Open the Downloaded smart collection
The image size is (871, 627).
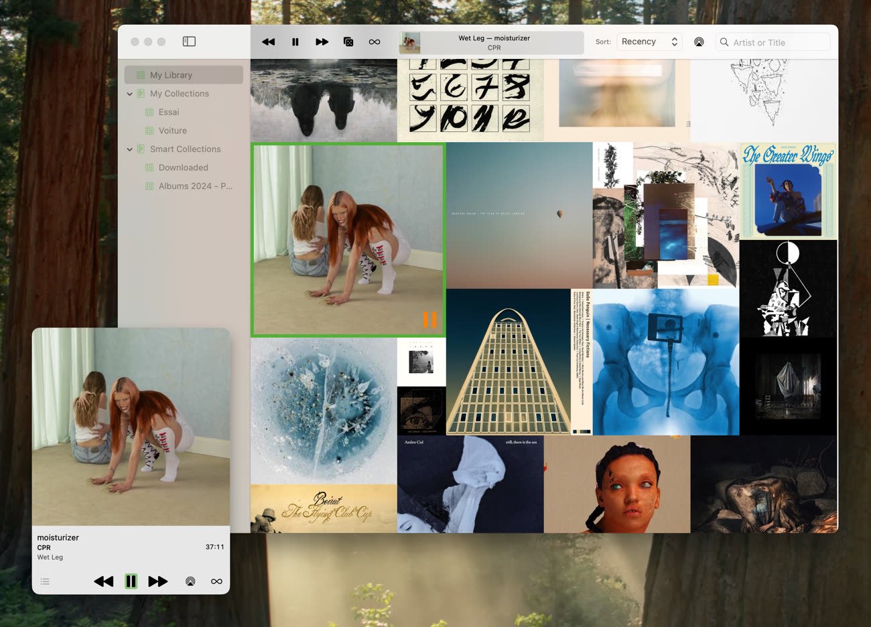pyautogui.click(x=183, y=167)
